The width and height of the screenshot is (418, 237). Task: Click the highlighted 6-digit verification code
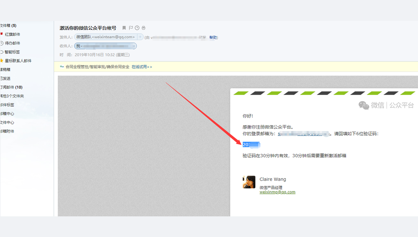251,145
